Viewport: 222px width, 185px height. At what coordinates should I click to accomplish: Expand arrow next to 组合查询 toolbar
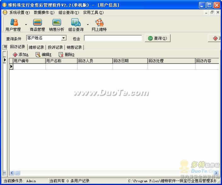[x=88, y=24]
